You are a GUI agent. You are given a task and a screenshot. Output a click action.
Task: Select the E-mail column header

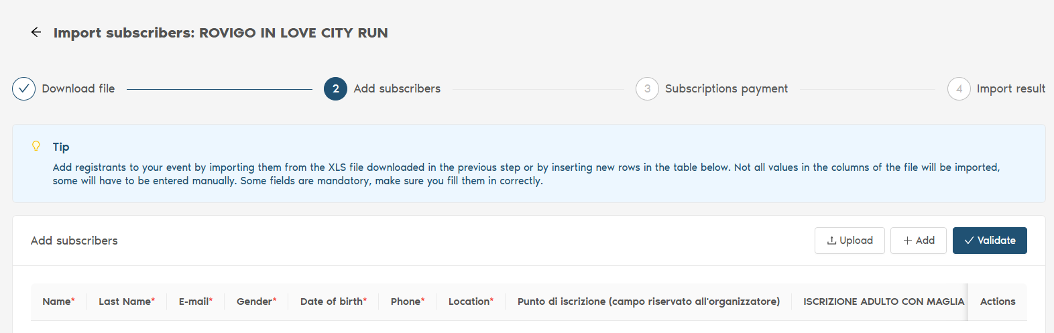click(195, 302)
